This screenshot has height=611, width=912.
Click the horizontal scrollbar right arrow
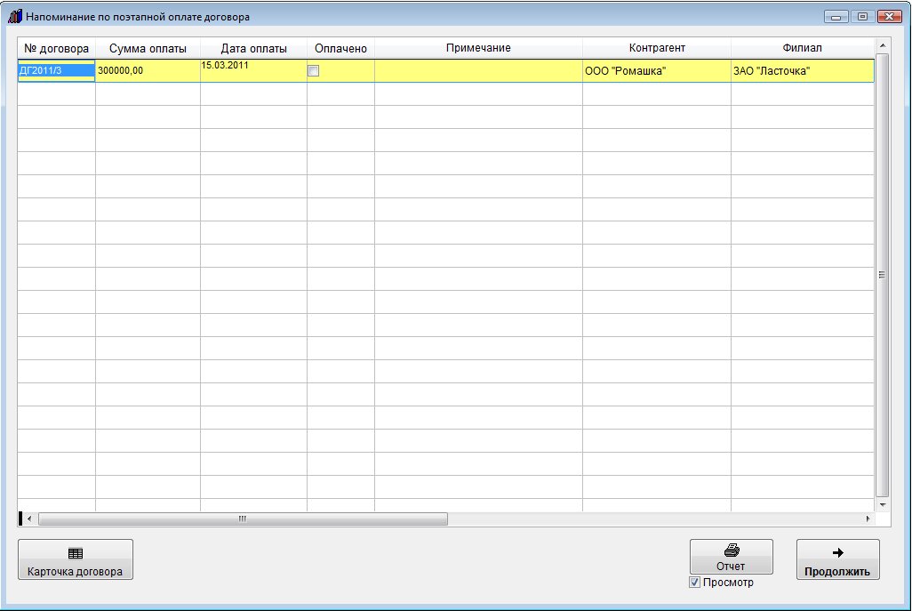[868, 519]
